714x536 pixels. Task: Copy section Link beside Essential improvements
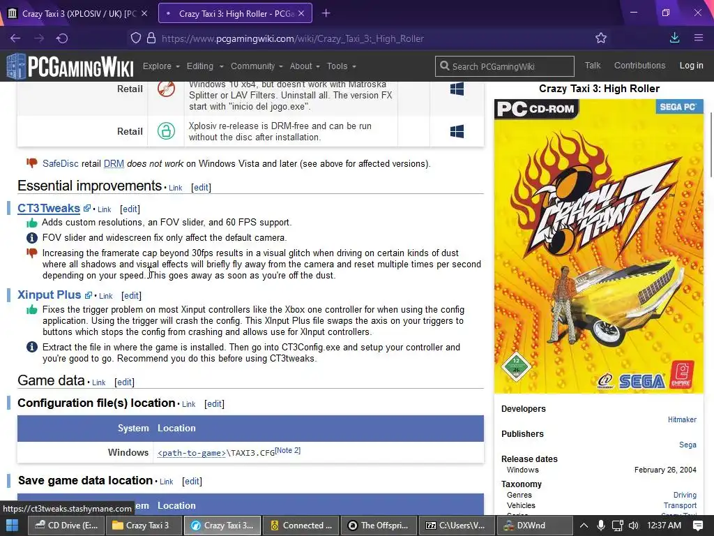tap(175, 188)
